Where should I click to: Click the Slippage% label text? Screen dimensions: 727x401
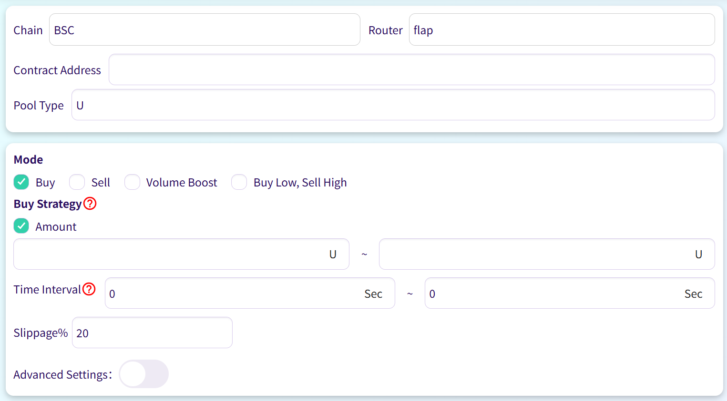click(x=41, y=333)
